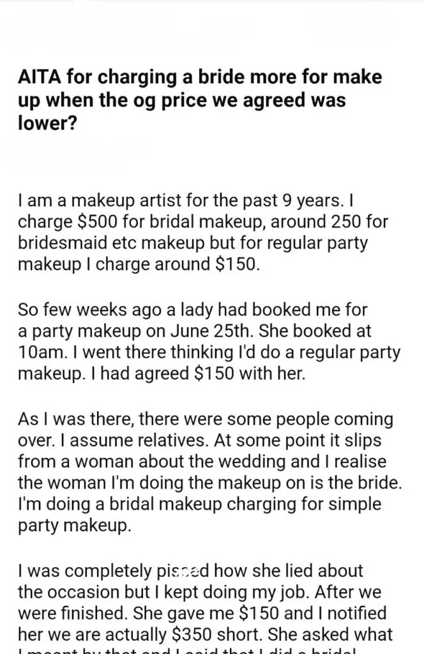Screen dimensions: 424x654
Task: Click the paragraph starting 'I am a makeup artist'
Action: (x=202, y=232)
